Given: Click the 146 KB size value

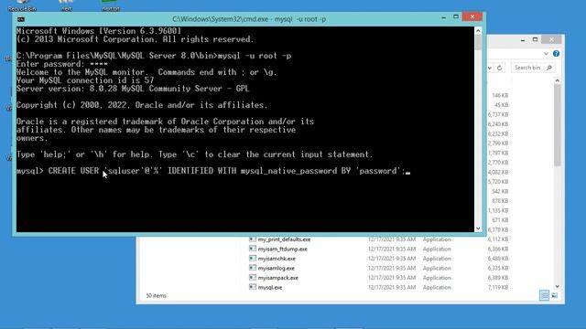Looking at the screenshot, I should [500, 95].
